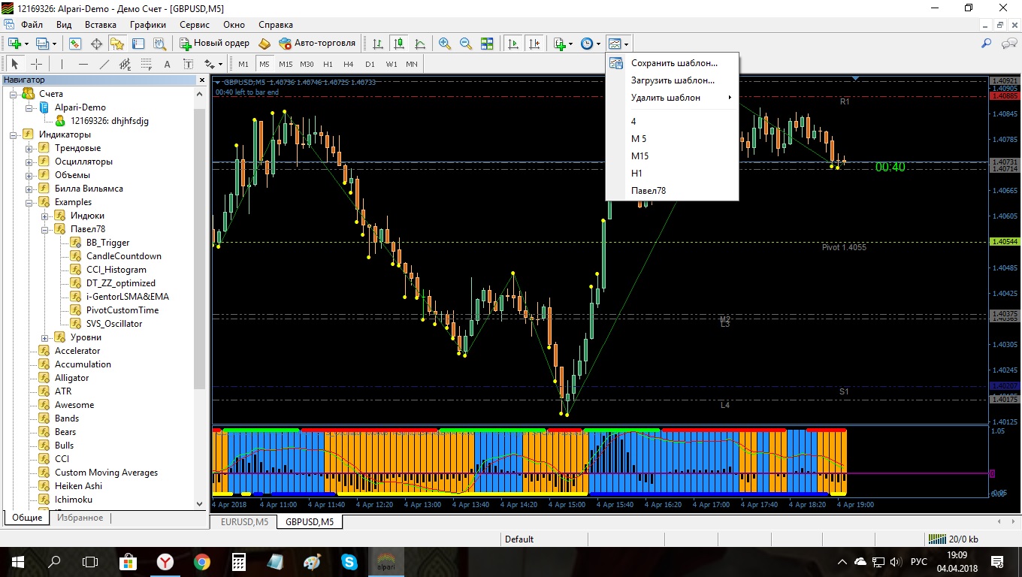The image size is (1022, 577).
Task: Select the Cursor arrow tool
Action: [14, 64]
